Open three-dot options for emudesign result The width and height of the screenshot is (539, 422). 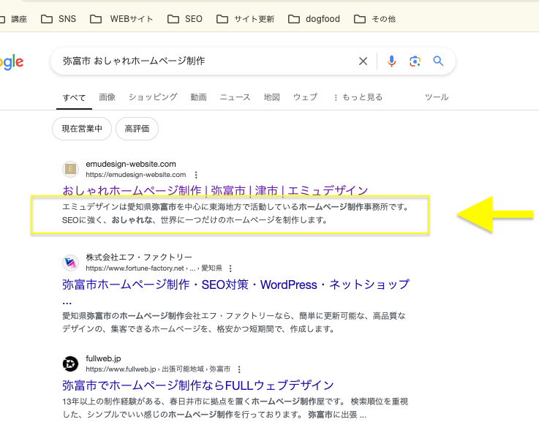(x=196, y=176)
